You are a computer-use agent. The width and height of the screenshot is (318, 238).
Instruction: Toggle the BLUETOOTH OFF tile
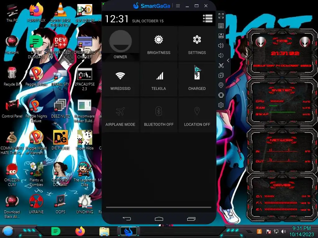coord(159,115)
